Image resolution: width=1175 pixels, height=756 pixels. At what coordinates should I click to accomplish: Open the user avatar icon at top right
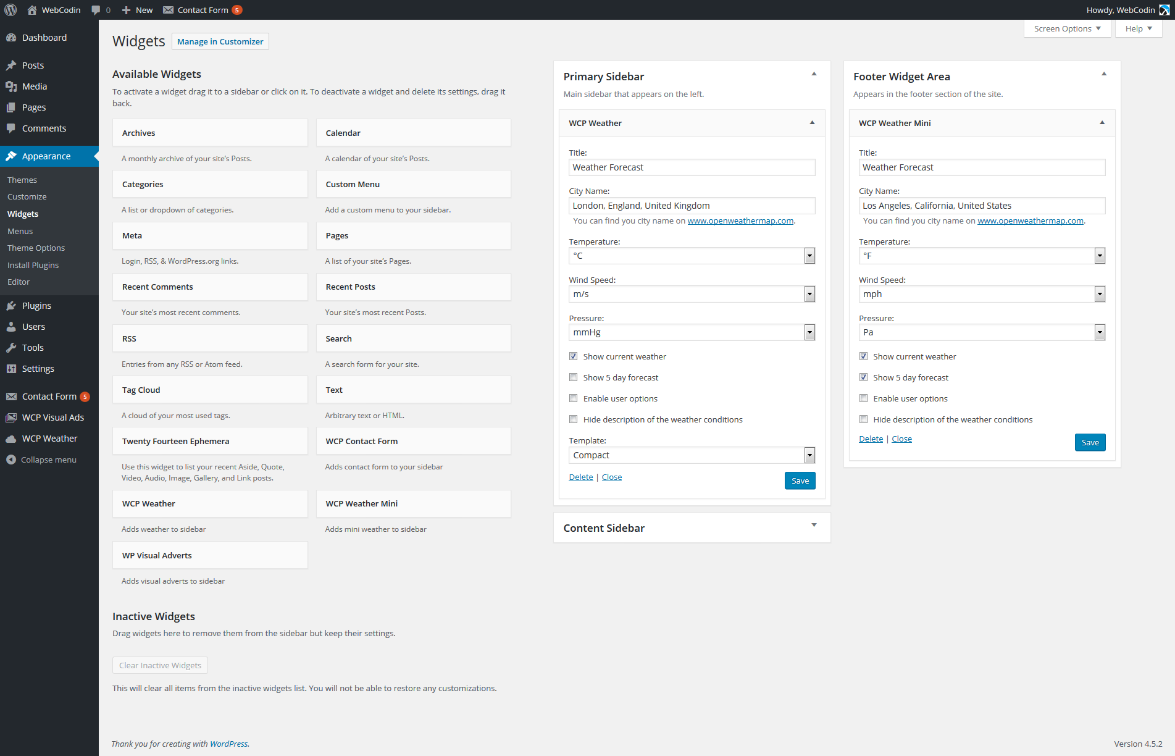(x=1165, y=10)
